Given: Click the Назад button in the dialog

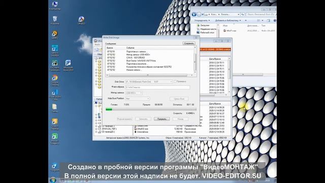Looking at the screenshot, I should point(180,119).
